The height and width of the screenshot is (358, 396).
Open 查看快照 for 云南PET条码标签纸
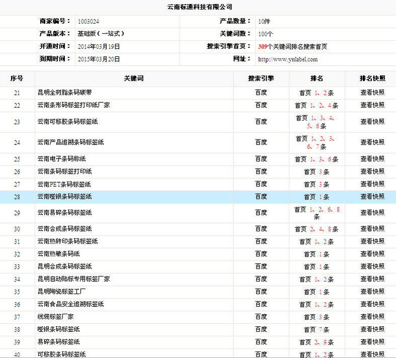372,184
